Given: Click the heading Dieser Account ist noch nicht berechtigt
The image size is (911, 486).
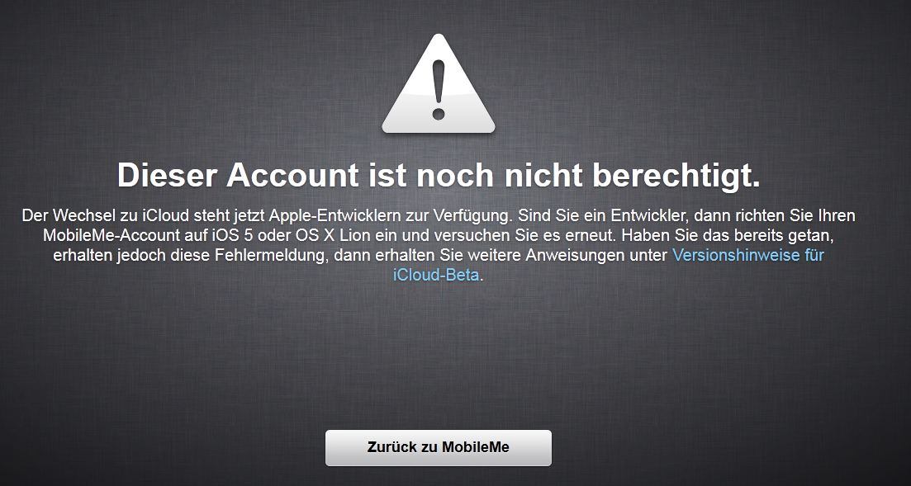Looking at the screenshot, I should (x=439, y=176).
